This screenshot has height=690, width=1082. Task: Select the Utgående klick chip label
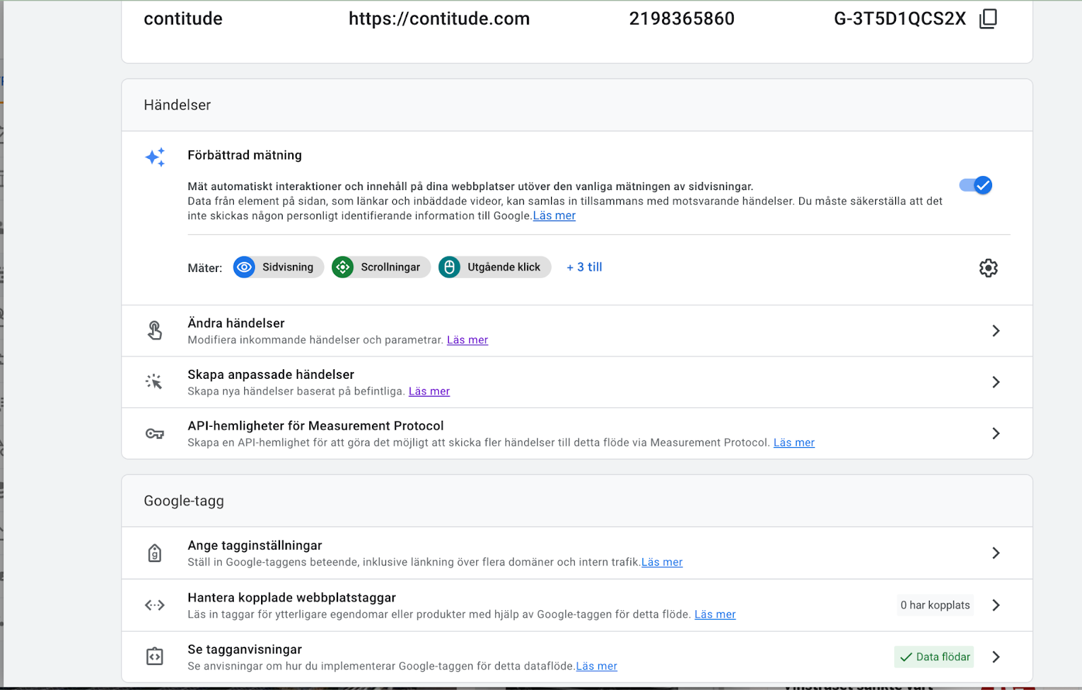504,267
